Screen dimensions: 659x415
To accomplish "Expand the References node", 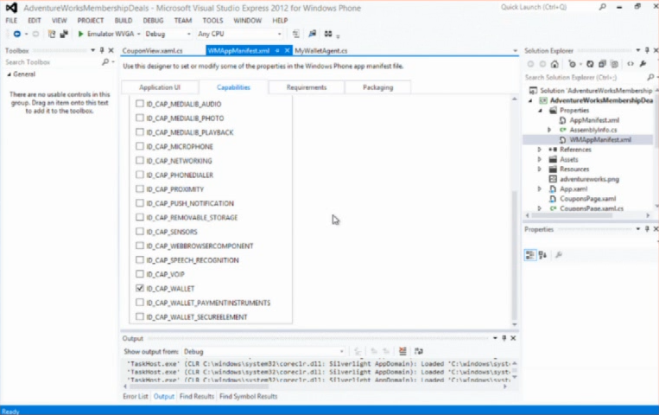I will point(540,150).
